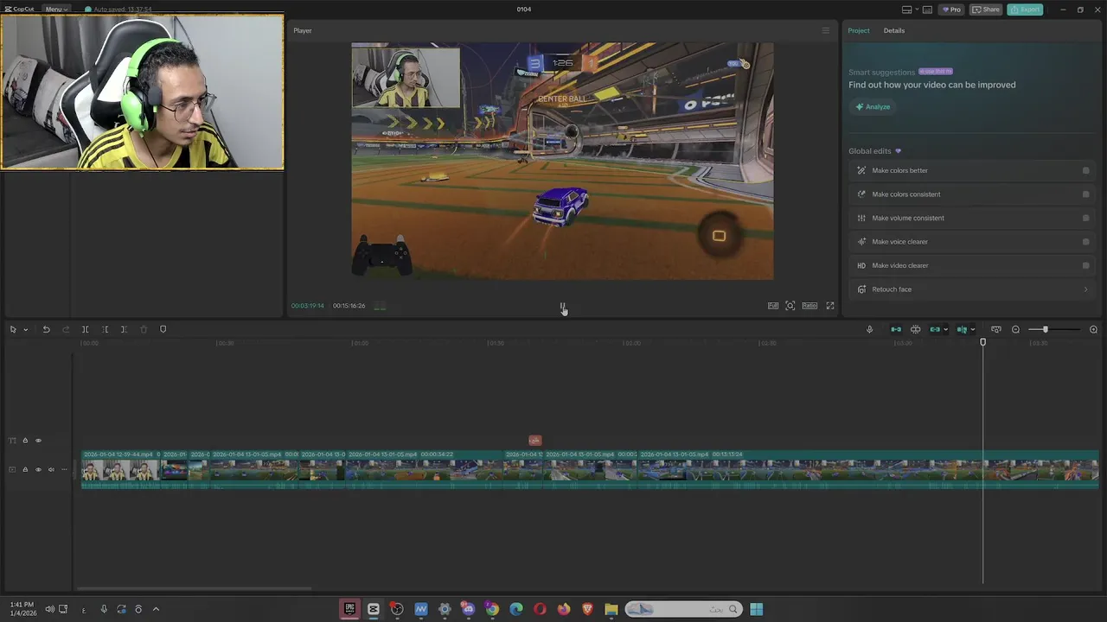Image resolution: width=1107 pixels, height=622 pixels.
Task: Enable Make colors consistent checkbox
Action: [x=1086, y=194]
